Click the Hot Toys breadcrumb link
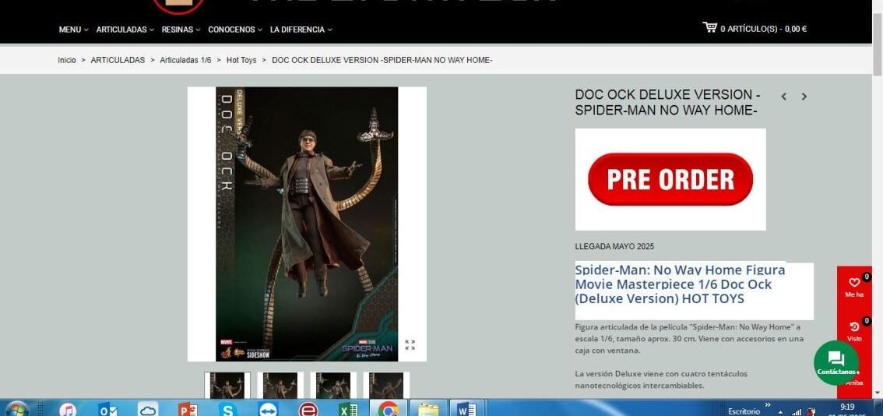The width and height of the screenshot is (883, 416). click(241, 60)
